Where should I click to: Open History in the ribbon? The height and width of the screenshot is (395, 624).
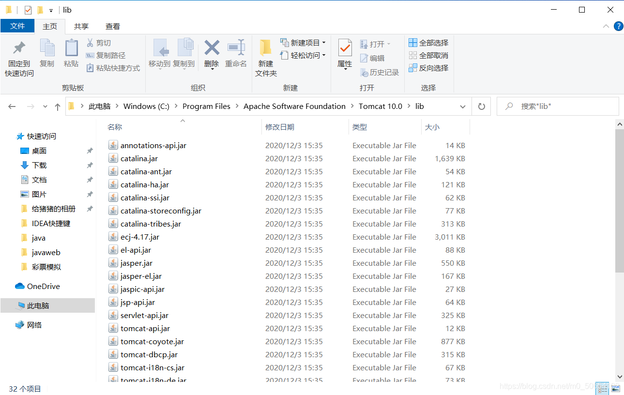(380, 72)
